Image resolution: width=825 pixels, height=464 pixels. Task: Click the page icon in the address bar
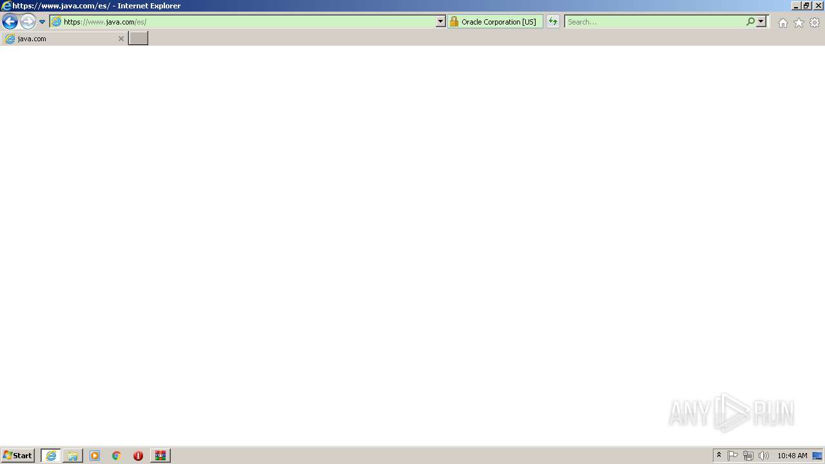[x=56, y=21]
